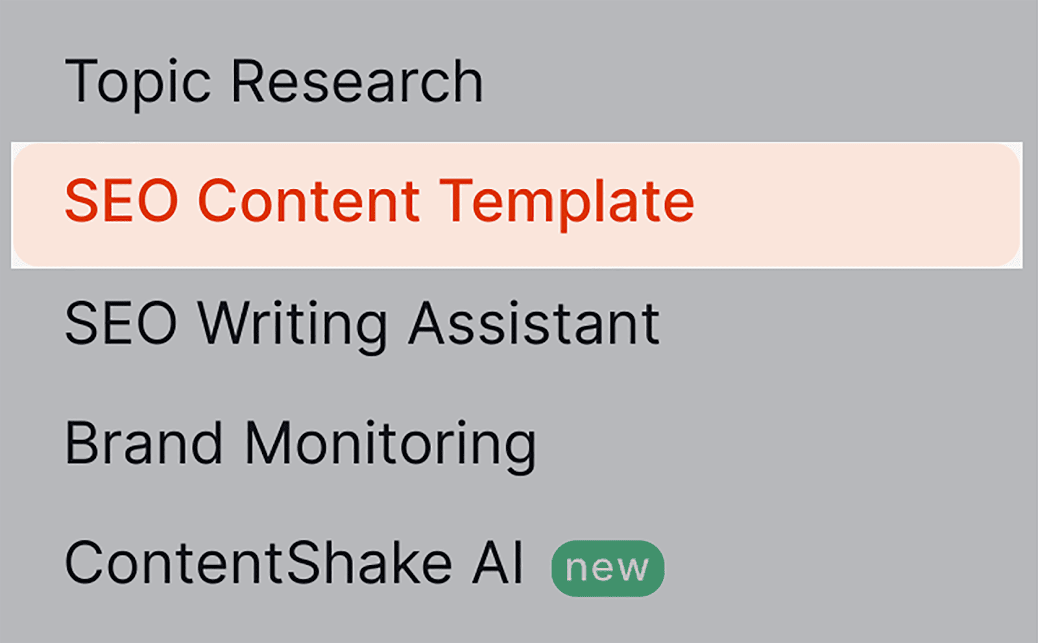
Task: Launch ContentShake AI
Action: [x=293, y=563]
